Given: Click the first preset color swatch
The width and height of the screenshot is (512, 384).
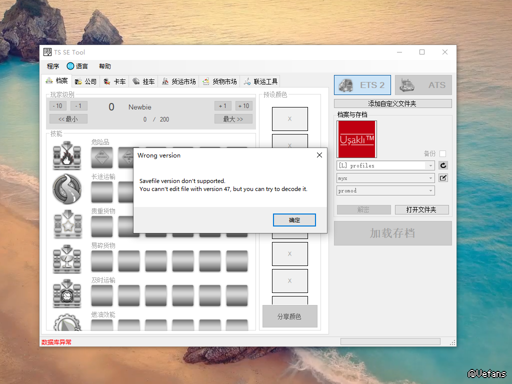Looking at the screenshot, I should click(289, 119).
